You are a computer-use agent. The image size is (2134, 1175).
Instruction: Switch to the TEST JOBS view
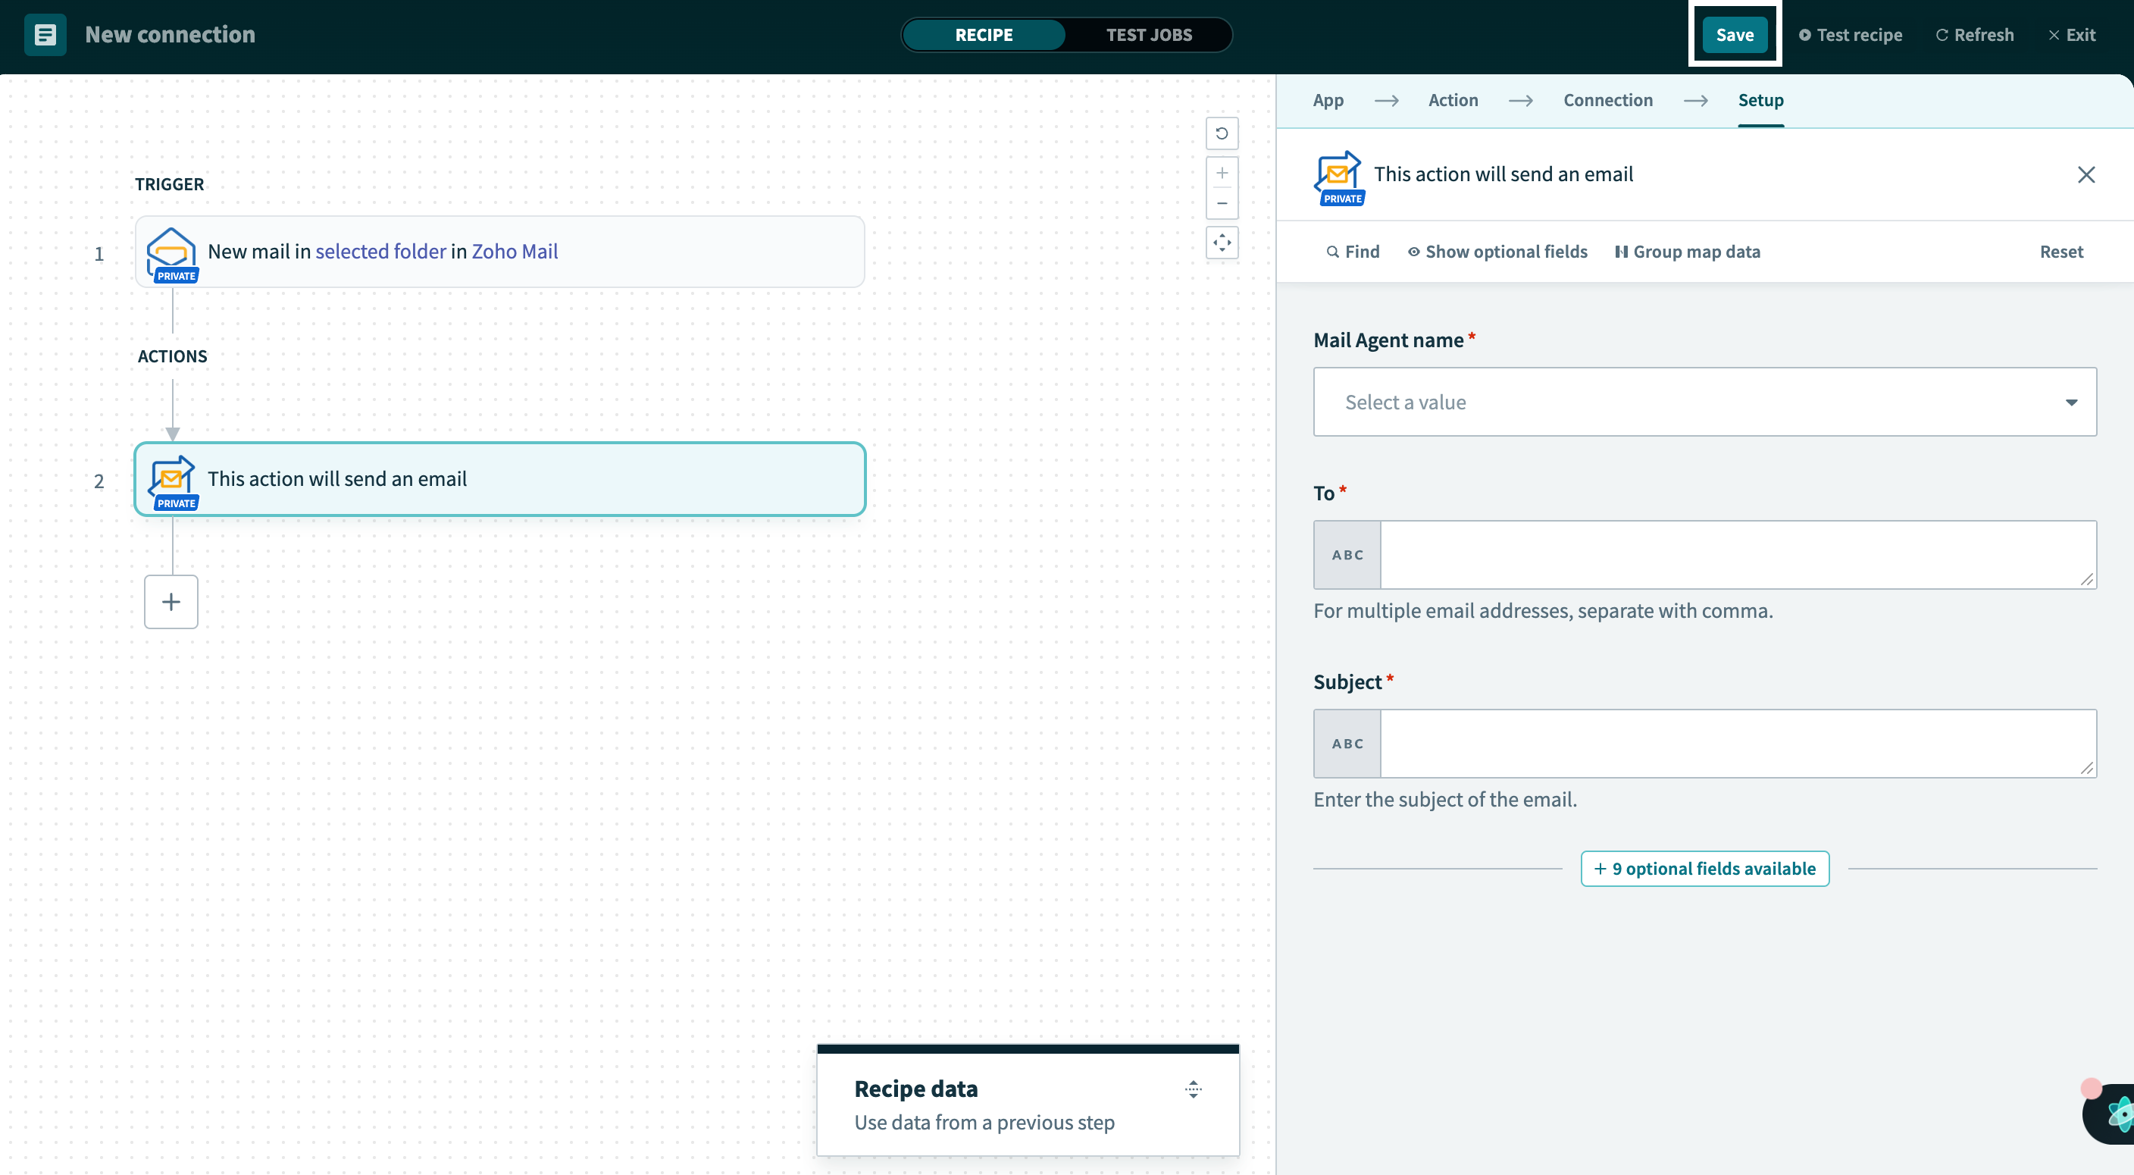(x=1148, y=35)
